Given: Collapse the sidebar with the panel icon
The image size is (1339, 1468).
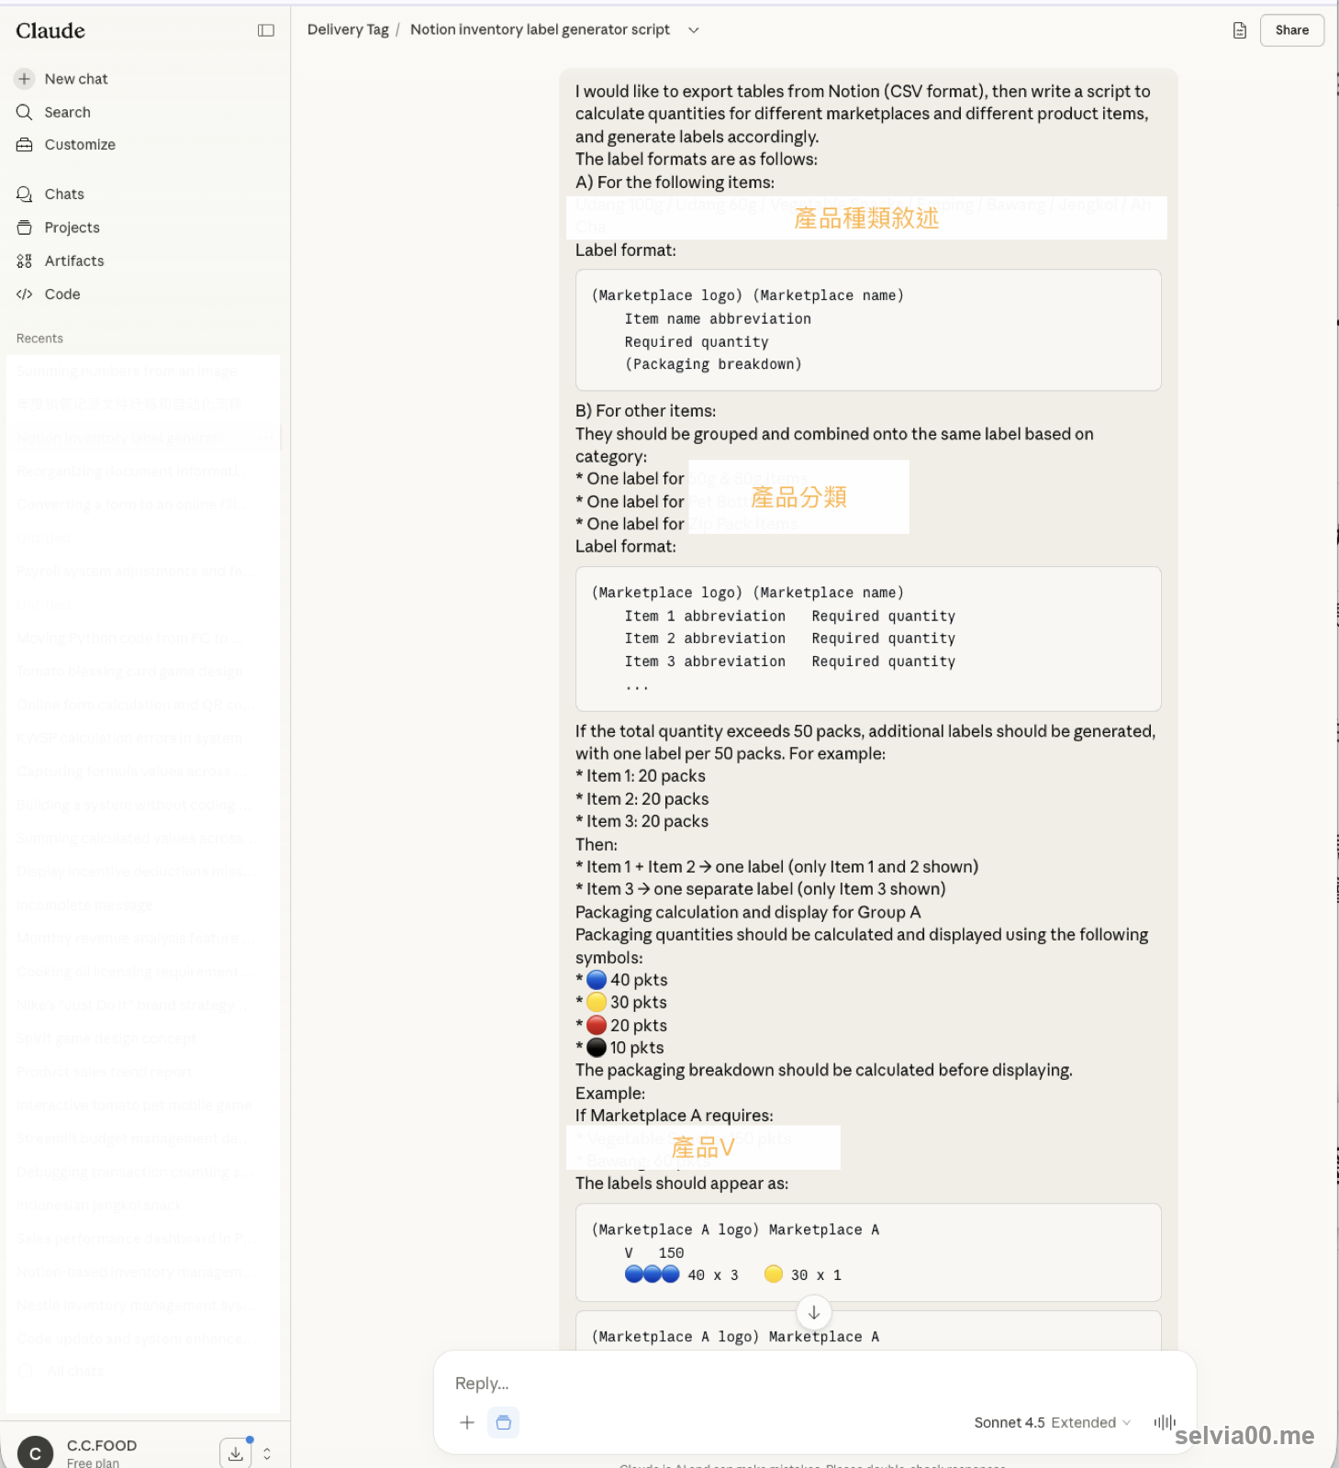Looking at the screenshot, I should tap(266, 30).
